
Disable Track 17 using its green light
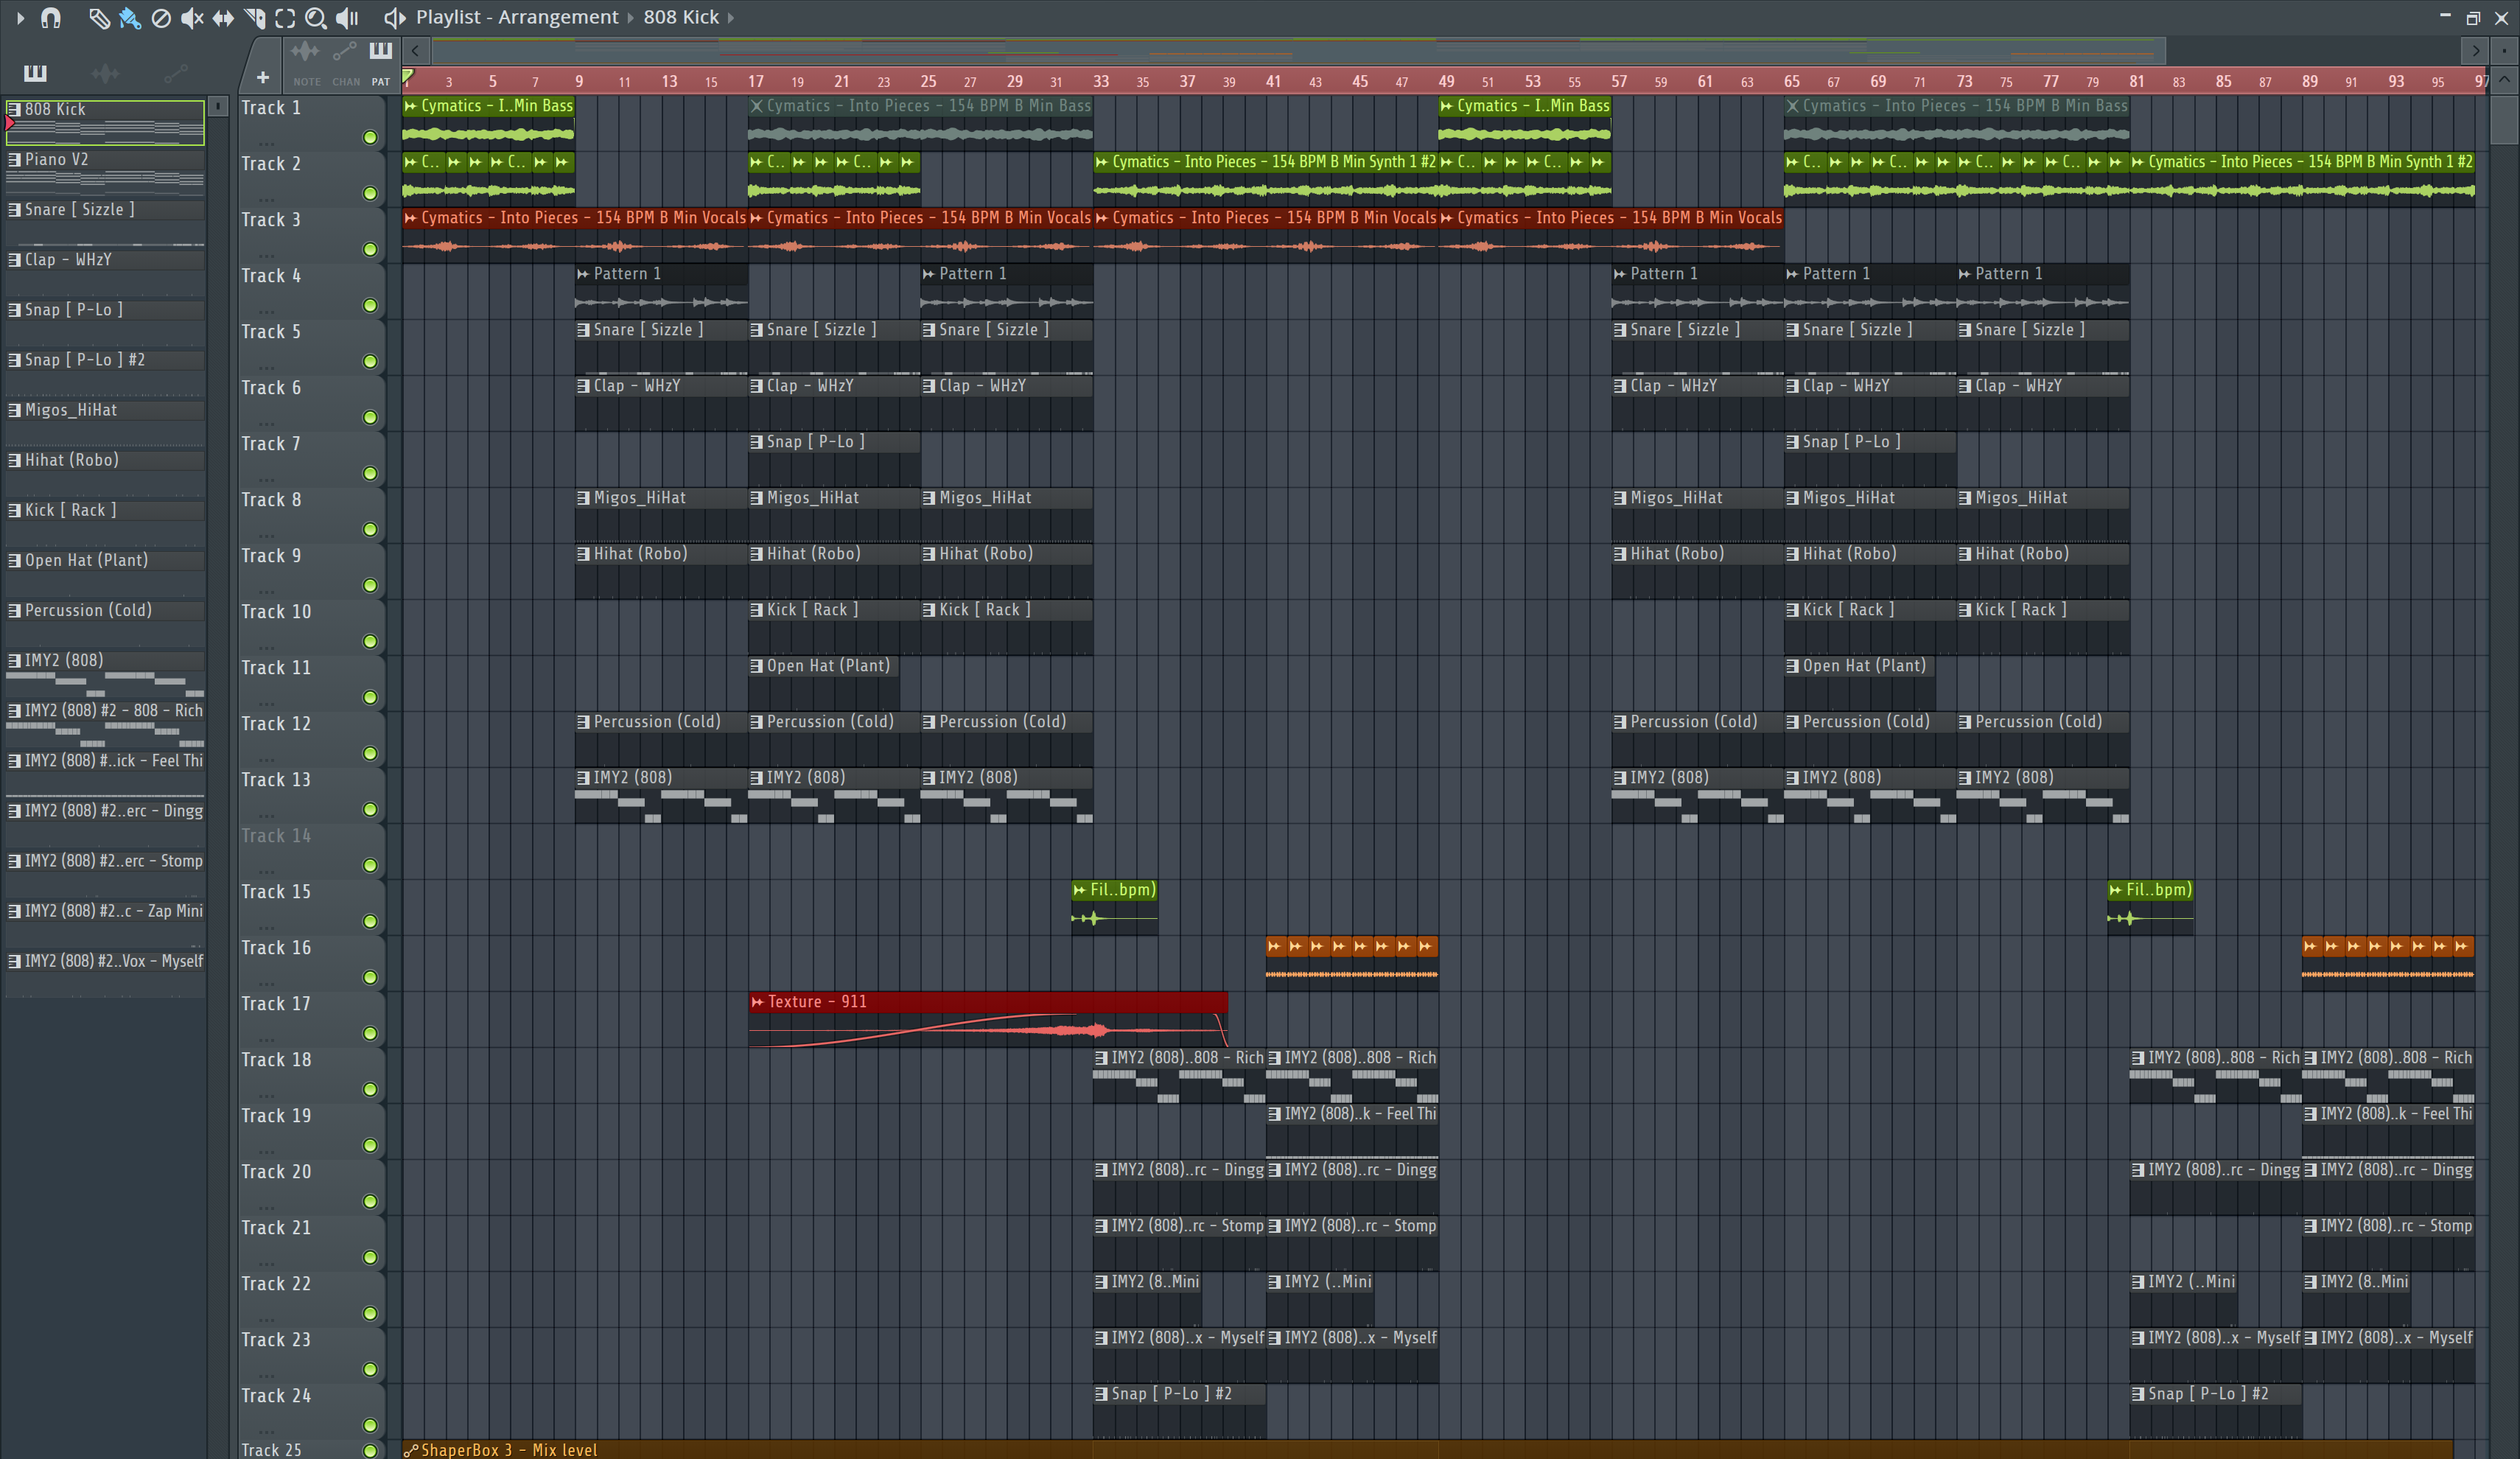[x=370, y=1033]
